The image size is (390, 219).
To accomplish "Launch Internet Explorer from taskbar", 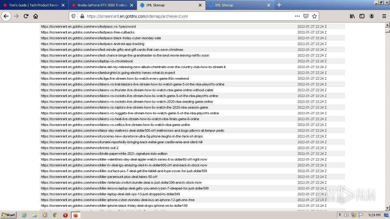I will point(24,215).
